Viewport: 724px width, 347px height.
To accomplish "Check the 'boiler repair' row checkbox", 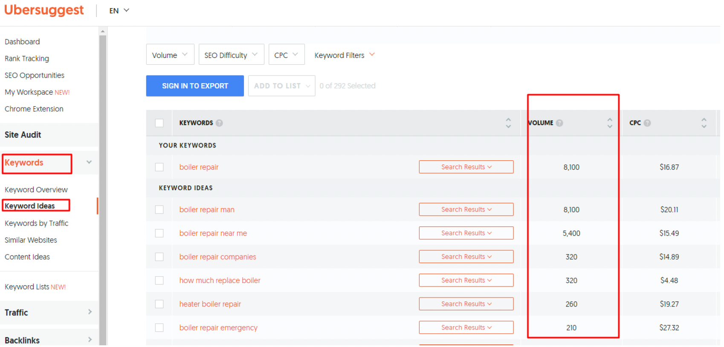I will point(159,167).
